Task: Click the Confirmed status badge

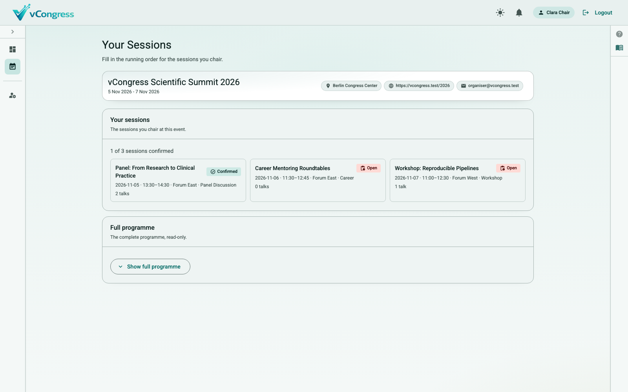Action: (x=224, y=172)
